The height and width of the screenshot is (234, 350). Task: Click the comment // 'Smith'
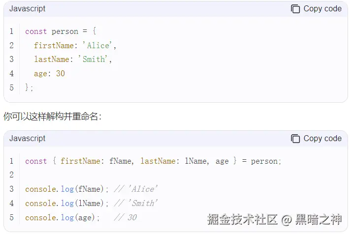point(136,203)
